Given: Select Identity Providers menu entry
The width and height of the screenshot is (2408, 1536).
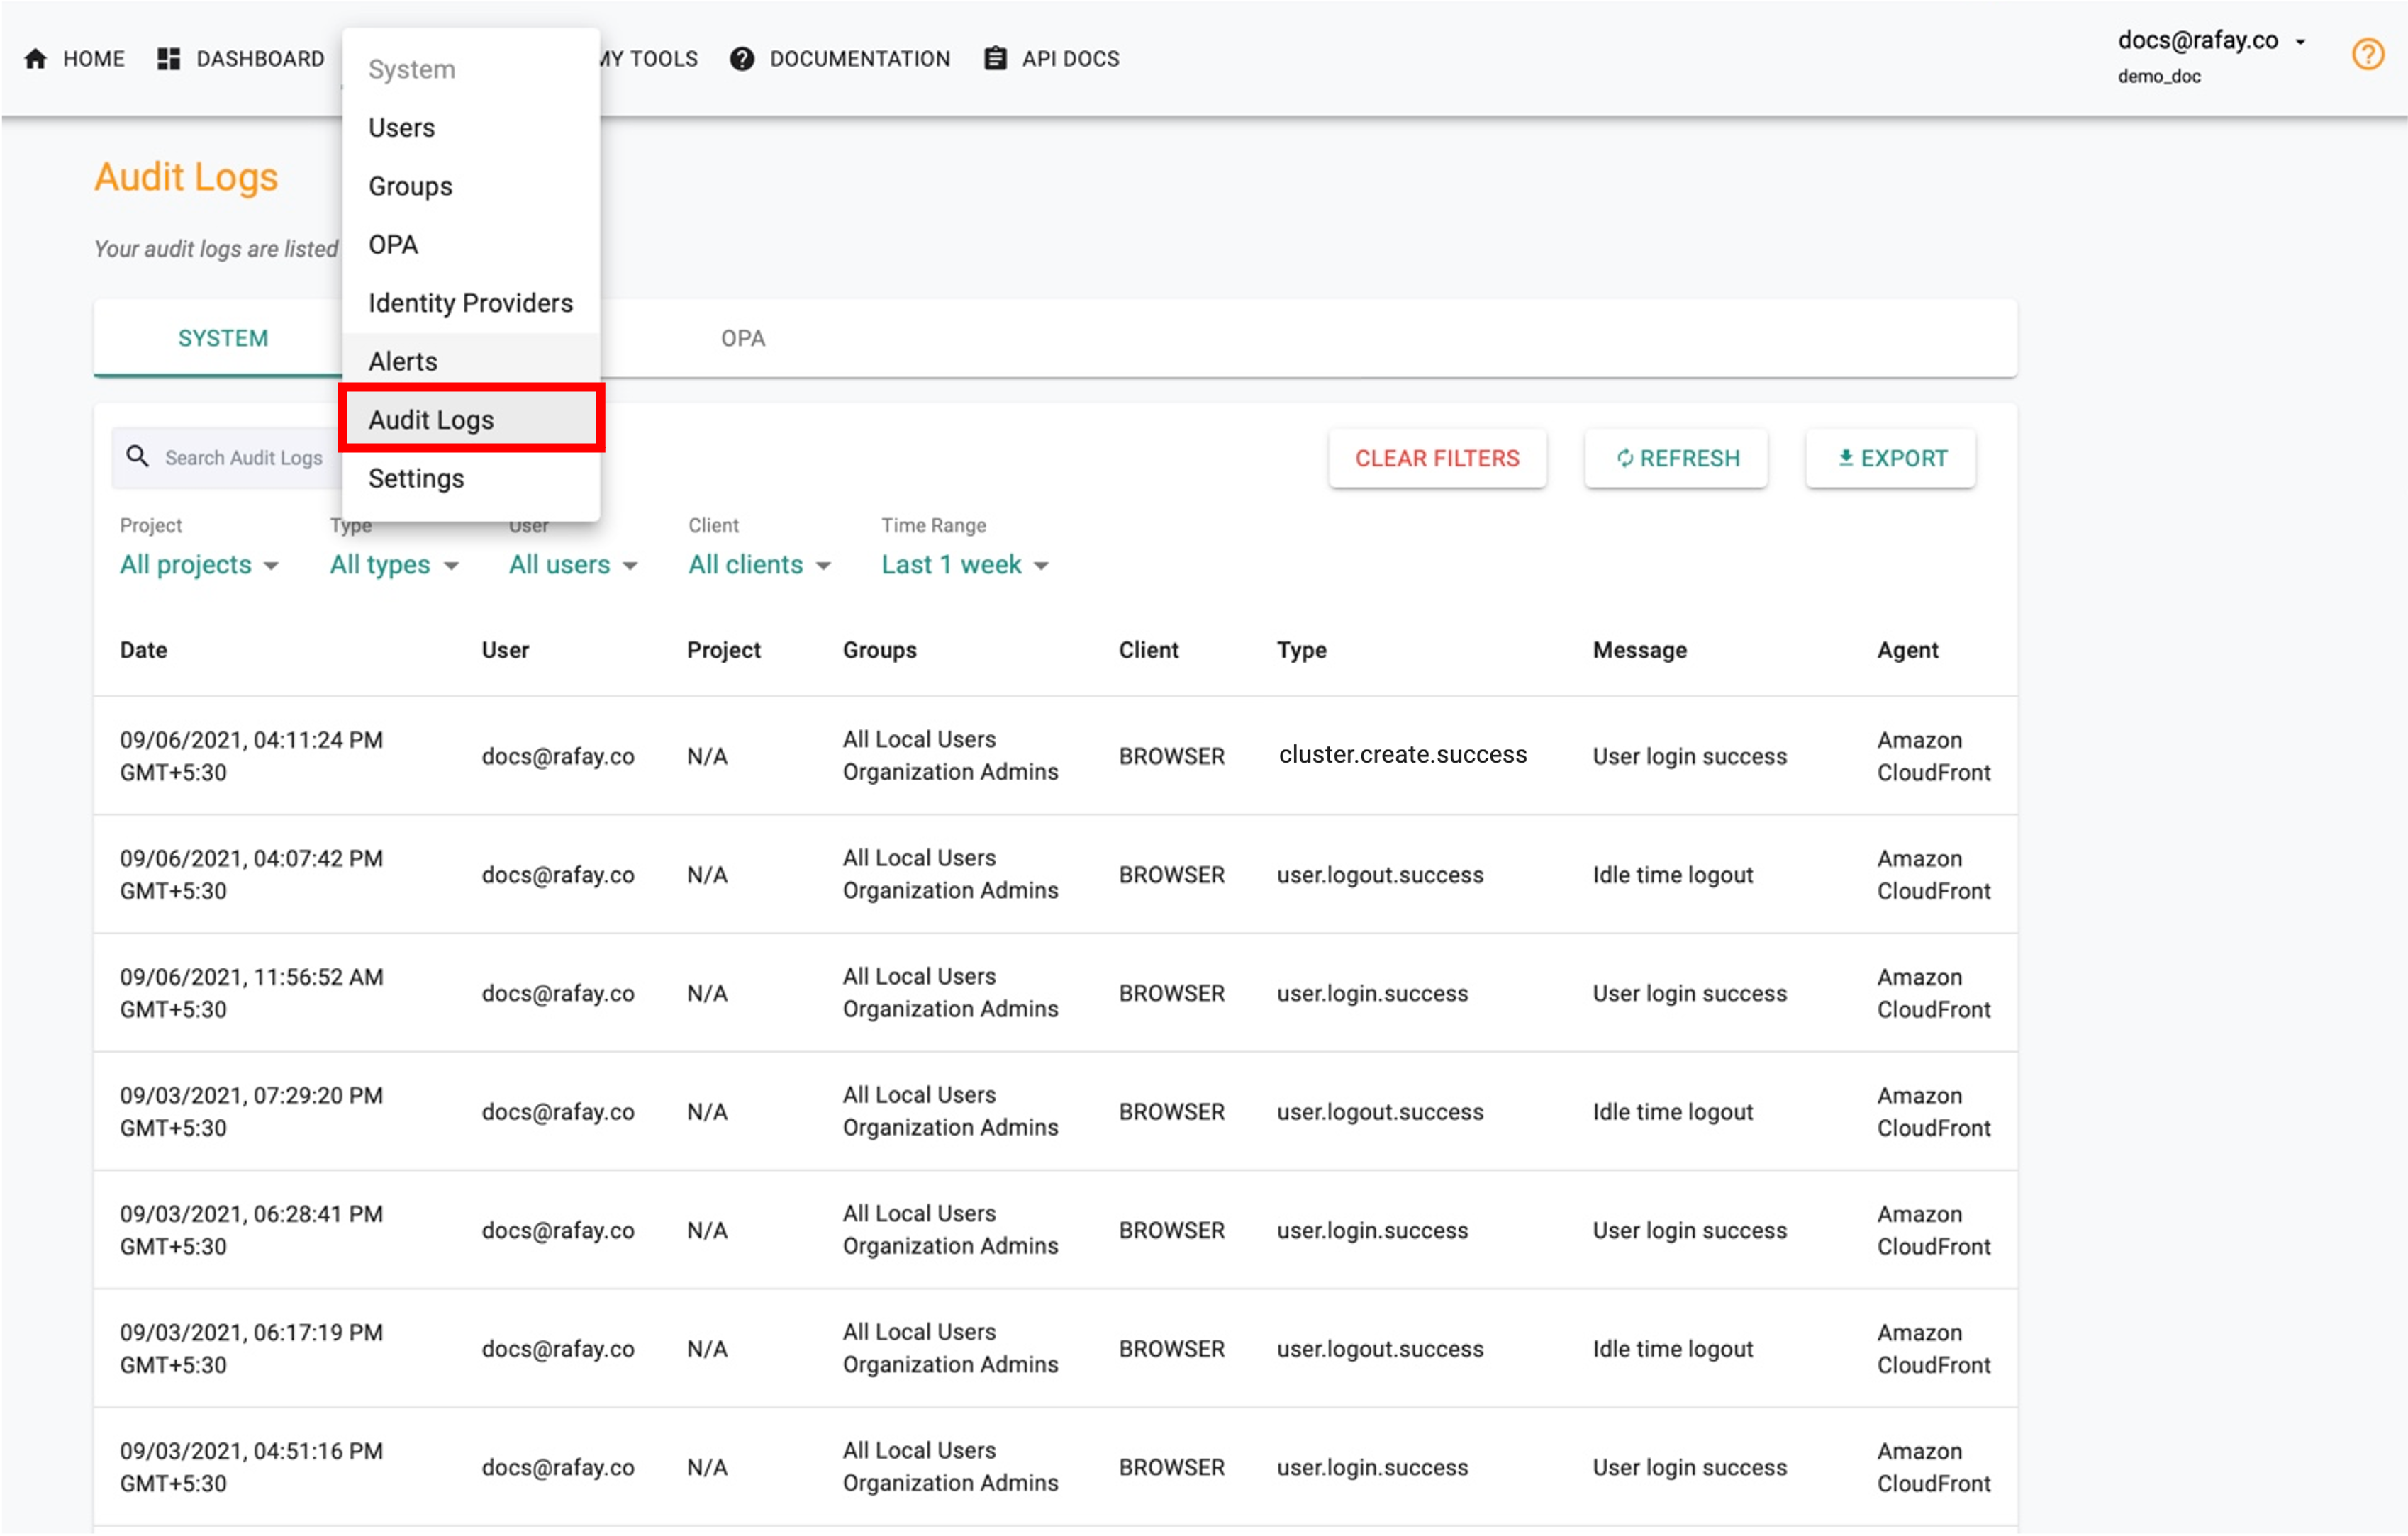Looking at the screenshot, I should 471,303.
